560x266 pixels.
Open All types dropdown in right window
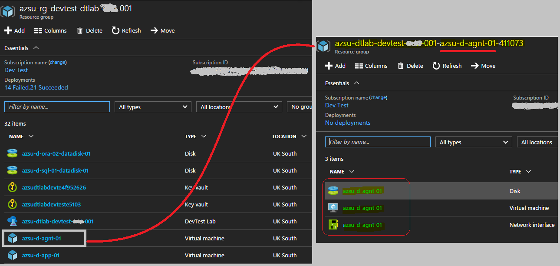coord(474,142)
